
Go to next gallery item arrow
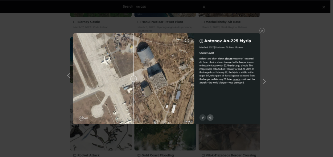[264, 81]
